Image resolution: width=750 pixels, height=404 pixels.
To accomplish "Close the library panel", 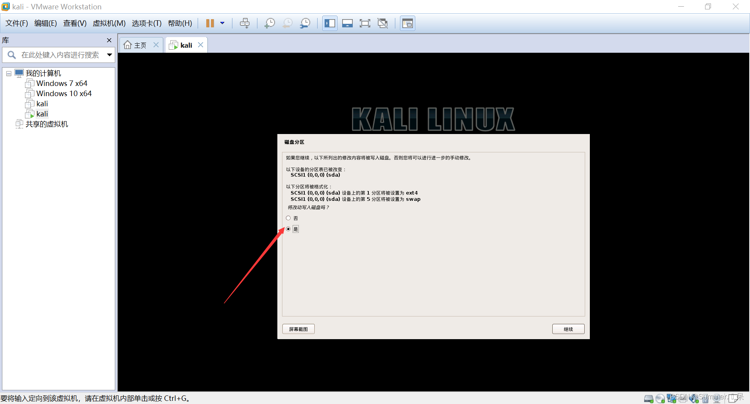I will [109, 40].
